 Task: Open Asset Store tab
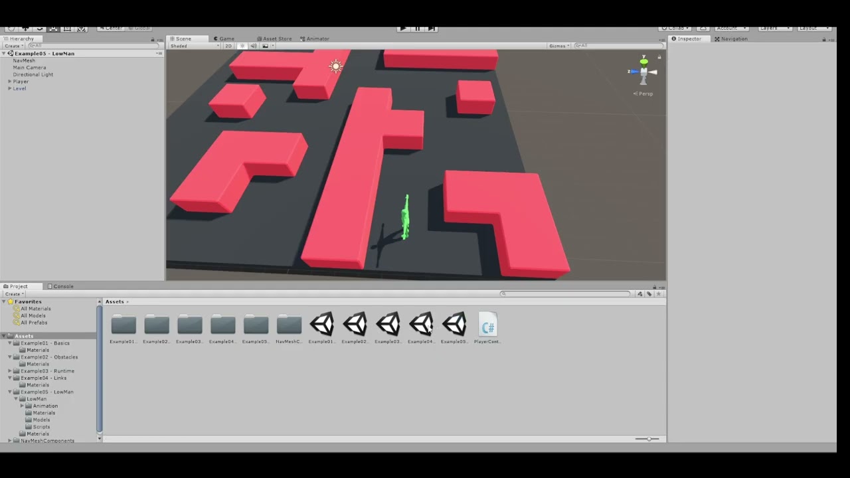pyautogui.click(x=274, y=39)
